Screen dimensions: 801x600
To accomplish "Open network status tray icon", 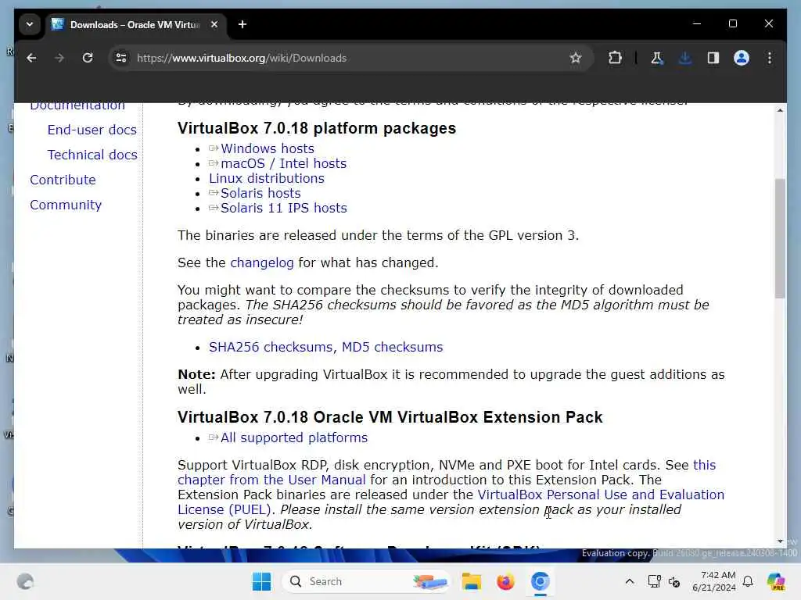I will click(655, 581).
